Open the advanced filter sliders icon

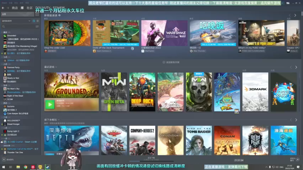37,26
